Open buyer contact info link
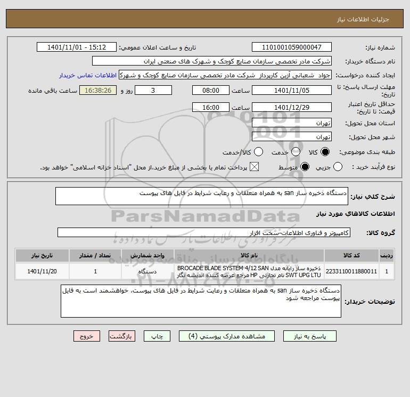 (88, 75)
